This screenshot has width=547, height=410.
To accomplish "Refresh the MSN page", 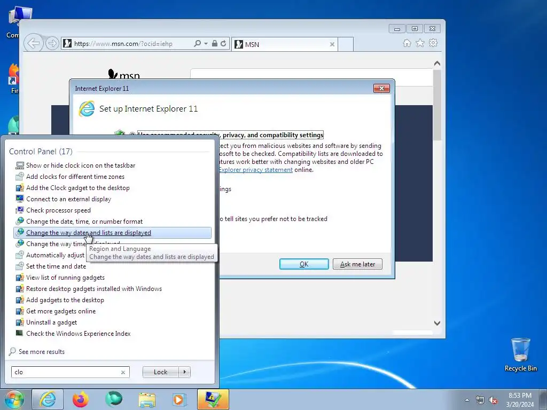I will (x=223, y=44).
